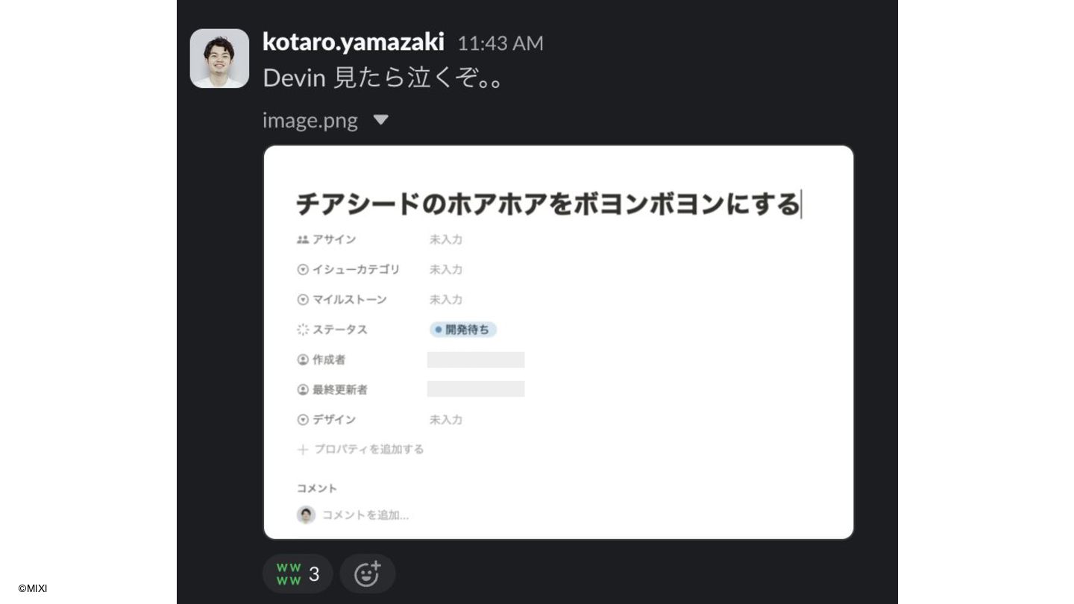Click the 作成者 person icon
1074x604 pixels.
coord(303,359)
